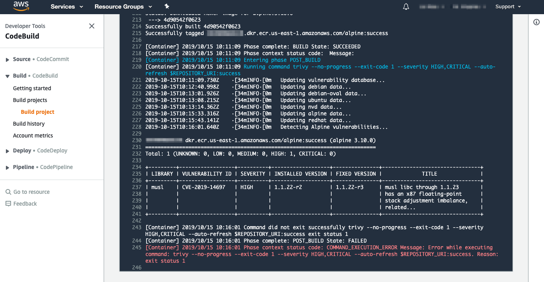This screenshot has height=282, width=544.
Task: Open the Support dropdown menu
Action: (x=508, y=7)
